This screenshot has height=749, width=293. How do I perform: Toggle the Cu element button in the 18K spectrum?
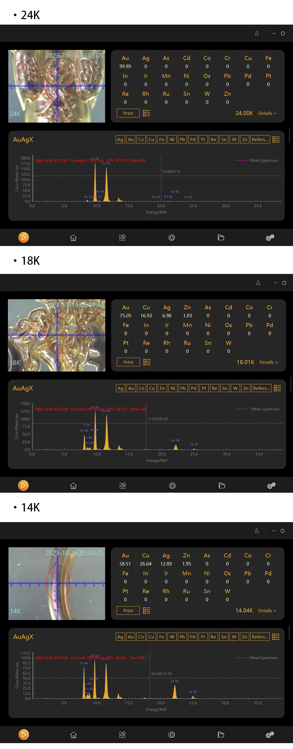coord(152,388)
